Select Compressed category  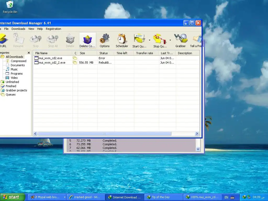pyautogui.click(x=19, y=61)
